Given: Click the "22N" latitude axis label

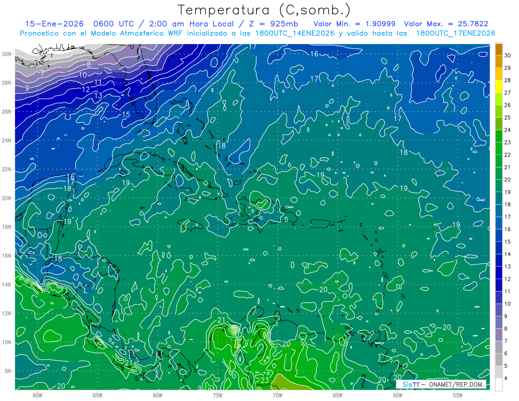Looking at the screenshot, I should (7, 169).
